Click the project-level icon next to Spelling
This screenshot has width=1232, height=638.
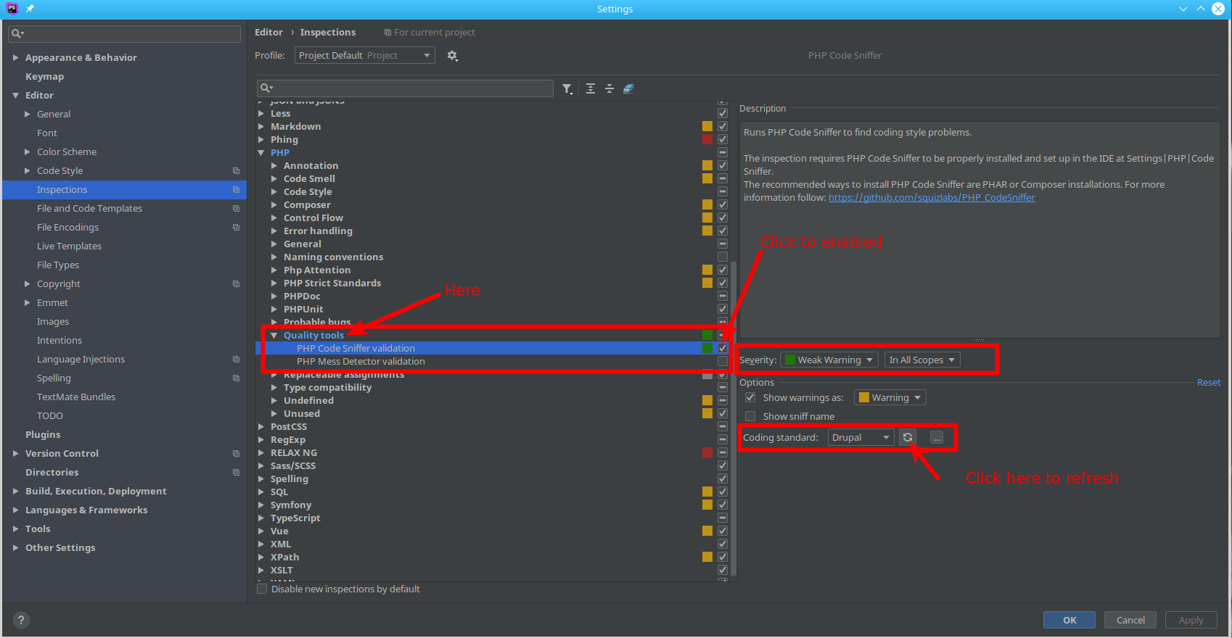[x=236, y=378]
